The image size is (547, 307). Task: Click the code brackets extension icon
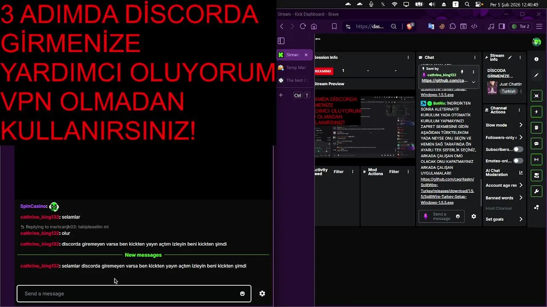(x=474, y=26)
